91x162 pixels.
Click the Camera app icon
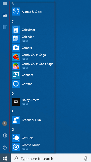[x=16, y=48]
